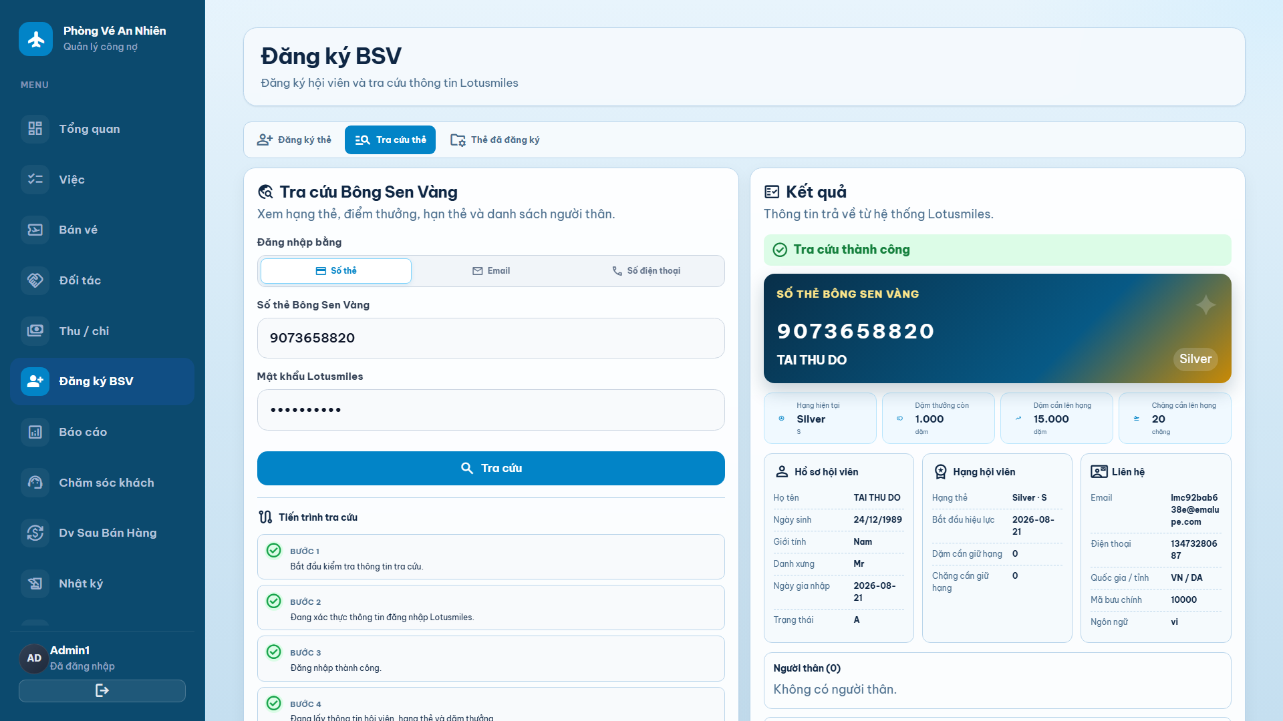Click the Kết quả panel heading icon

pyautogui.click(x=772, y=192)
